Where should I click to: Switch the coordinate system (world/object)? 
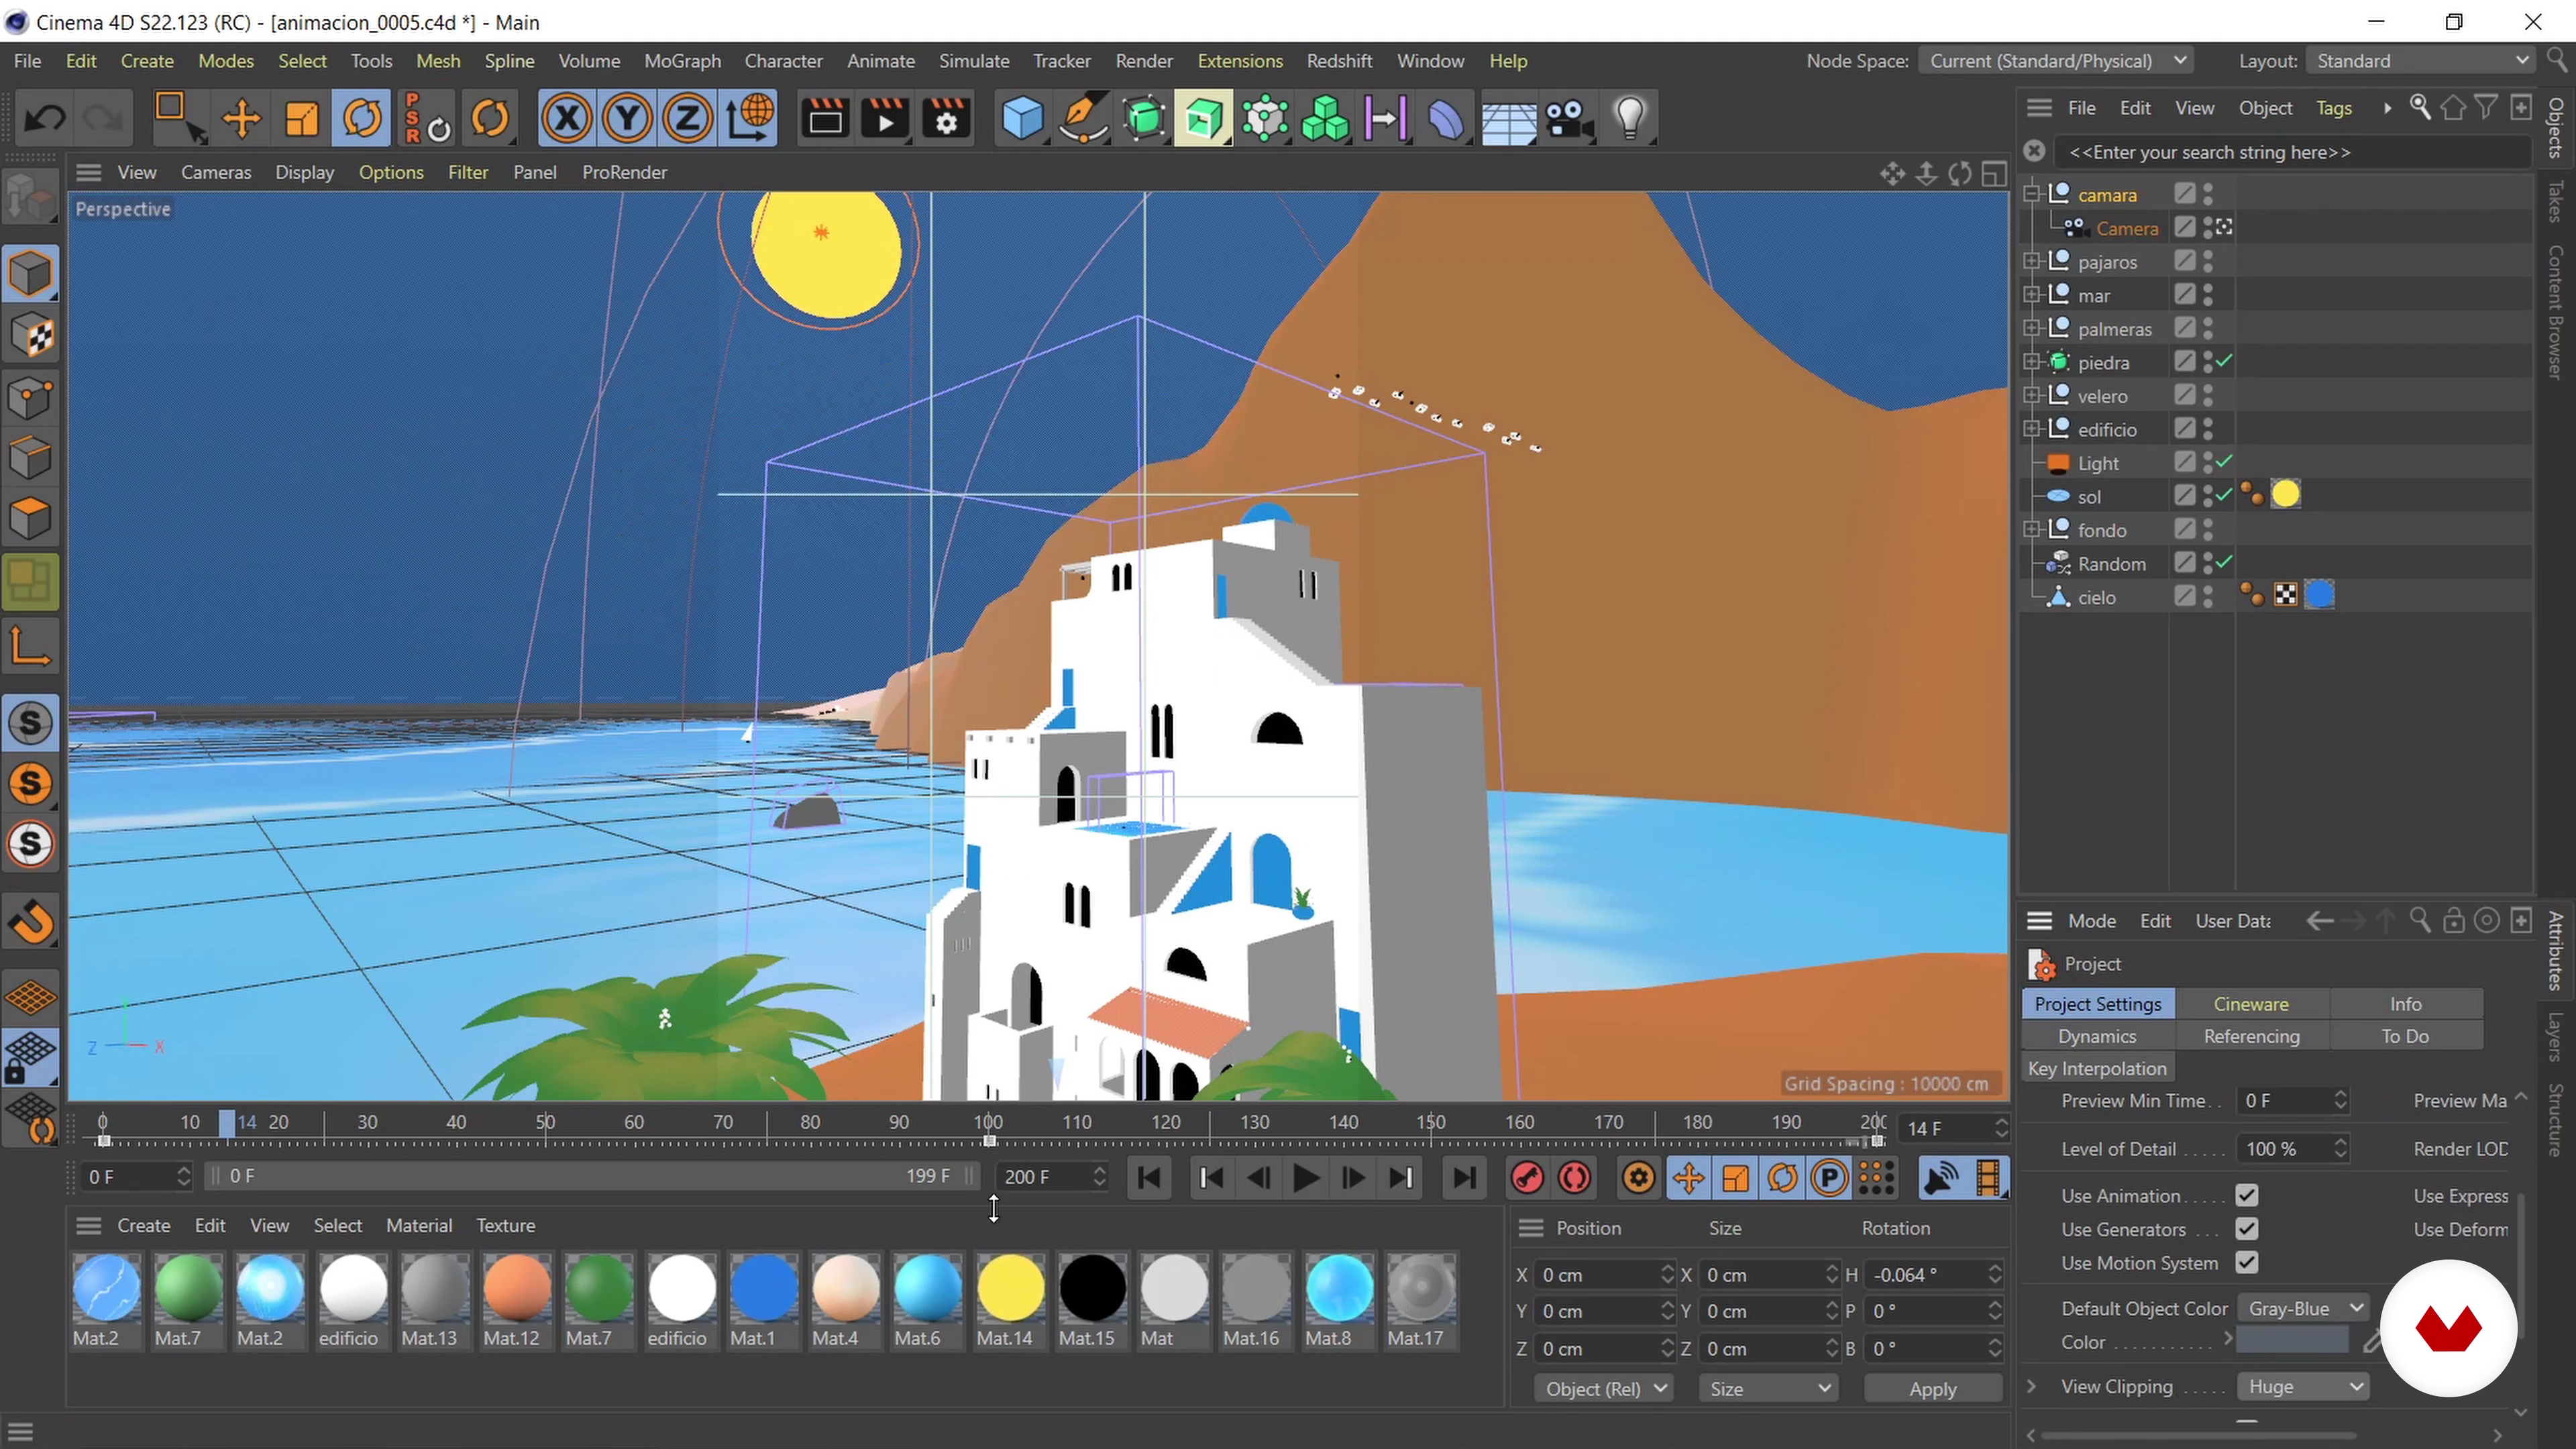pyautogui.click(x=749, y=119)
